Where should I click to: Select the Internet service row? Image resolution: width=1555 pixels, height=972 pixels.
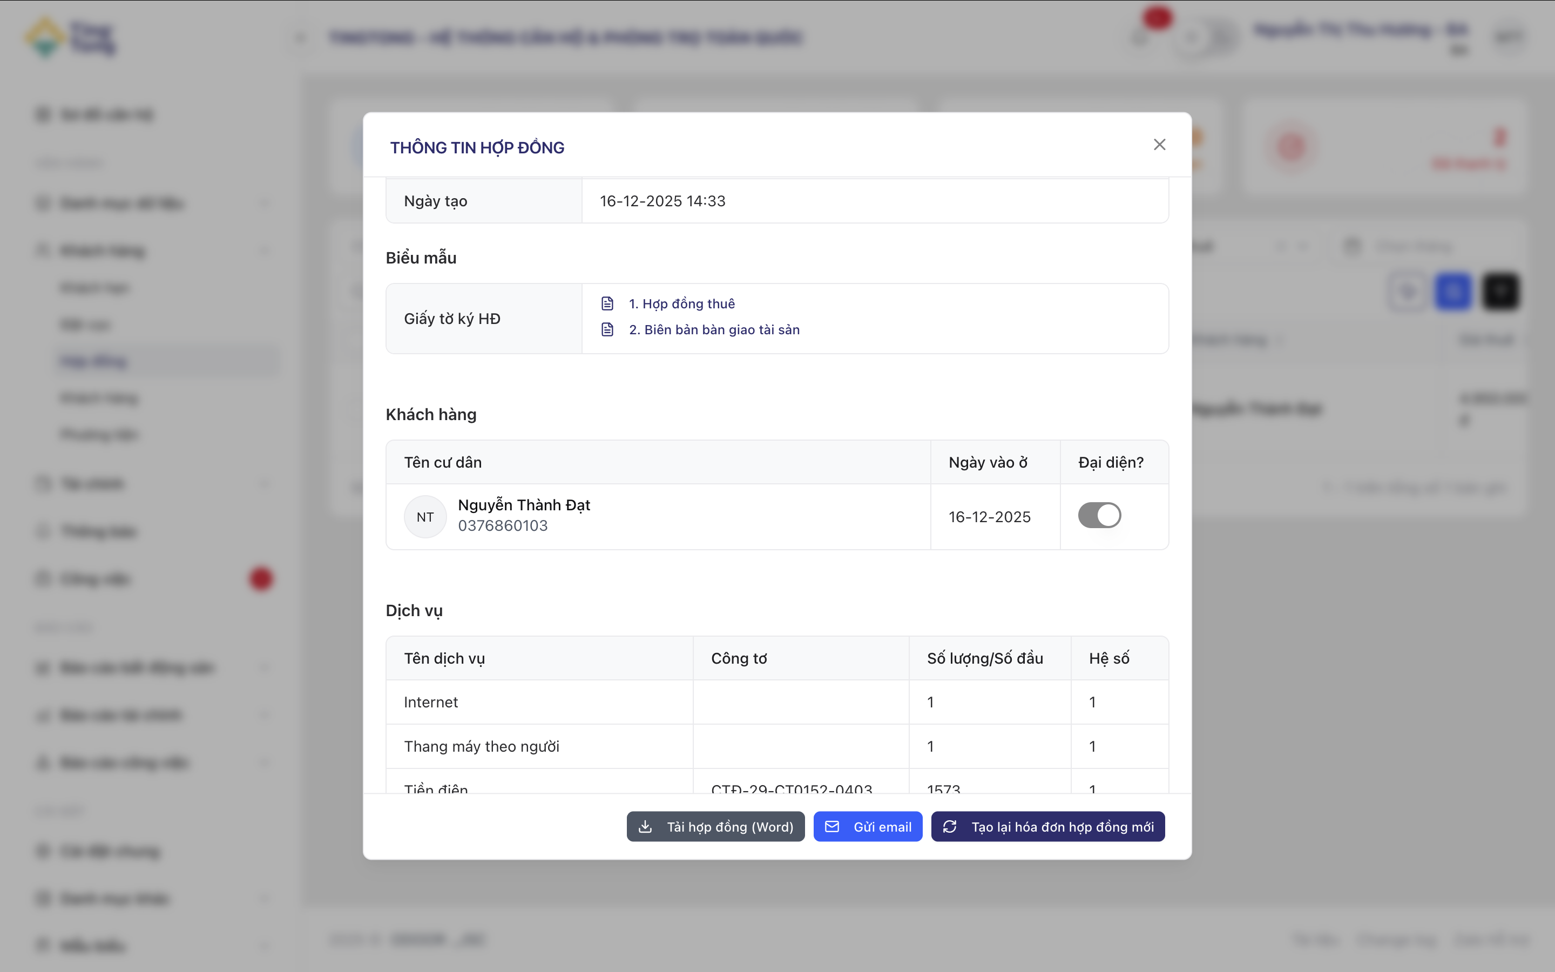point(431,702)
